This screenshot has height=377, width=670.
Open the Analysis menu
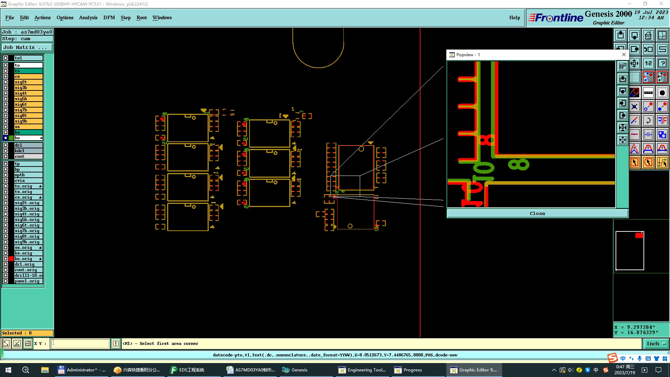[88, 17]
